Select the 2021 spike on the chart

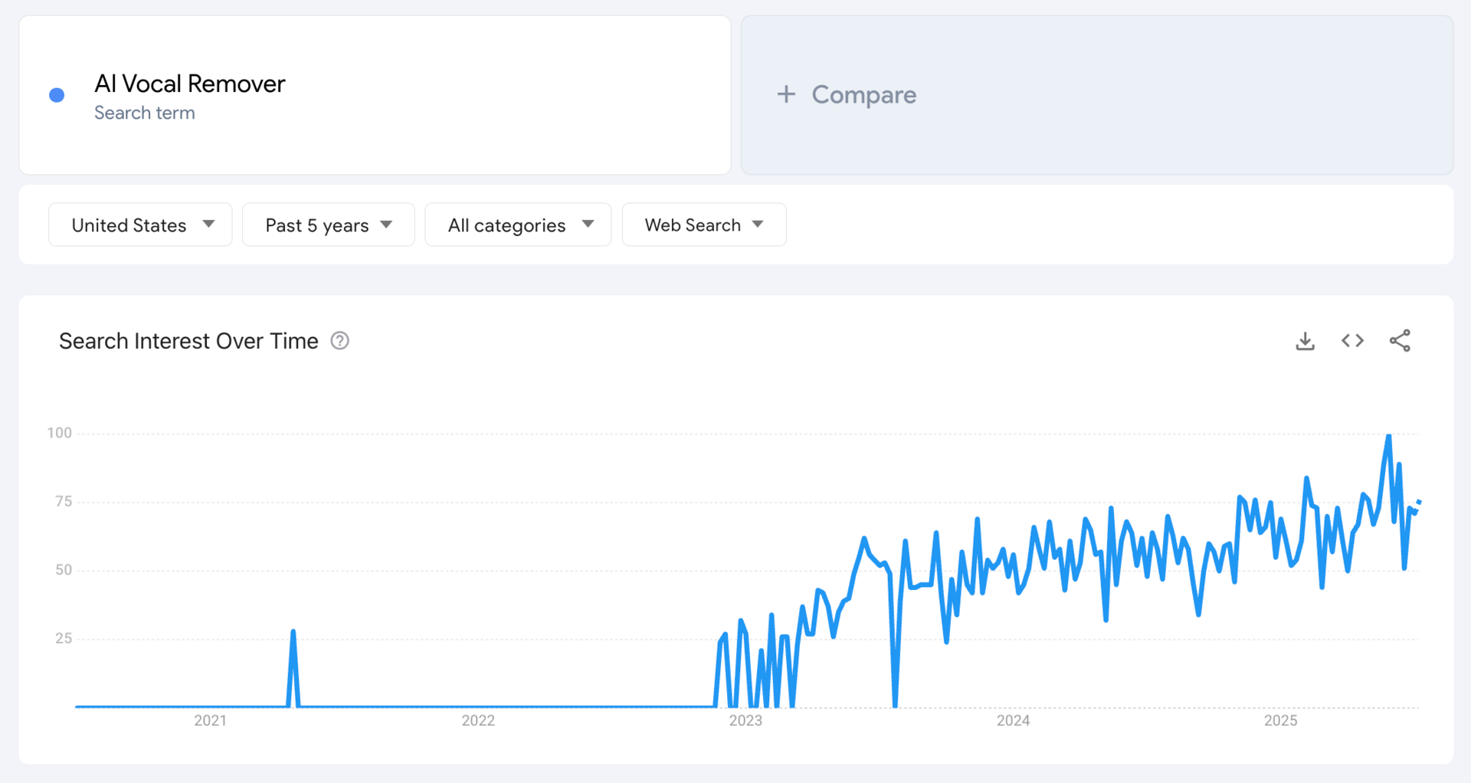click(x=293, y=632)
